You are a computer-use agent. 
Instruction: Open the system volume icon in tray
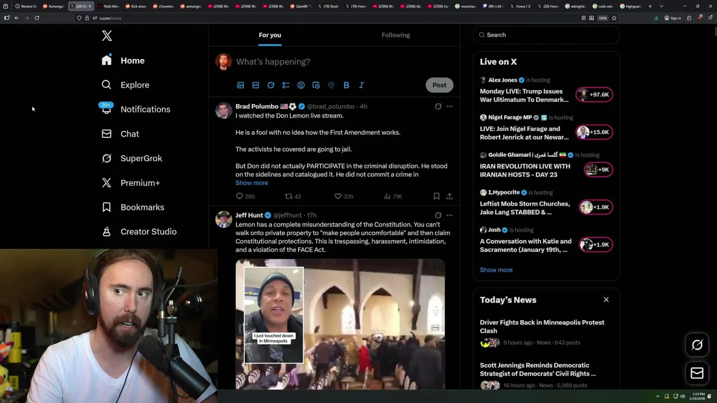[x=682, y=396]
